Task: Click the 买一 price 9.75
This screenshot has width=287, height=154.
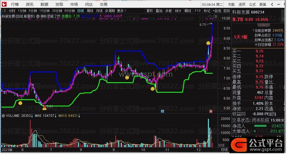Action: tap(260, 51)
